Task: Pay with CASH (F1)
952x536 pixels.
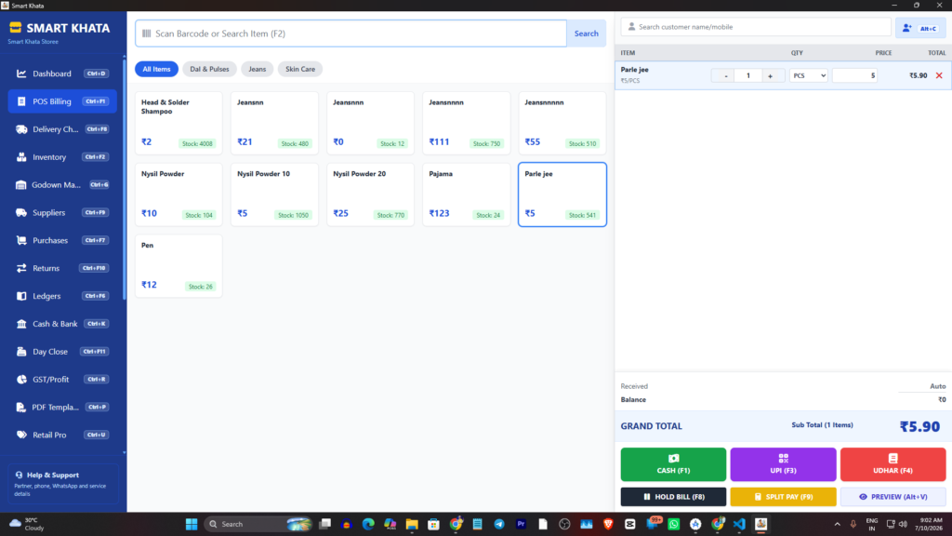Action: [673, 464]
